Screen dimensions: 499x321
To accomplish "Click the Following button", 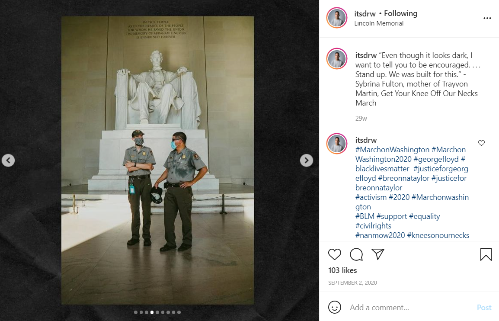I will pyautogui.click(x=400, y=13).
